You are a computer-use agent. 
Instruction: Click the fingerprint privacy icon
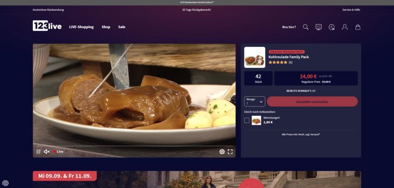tap(5, 182)
